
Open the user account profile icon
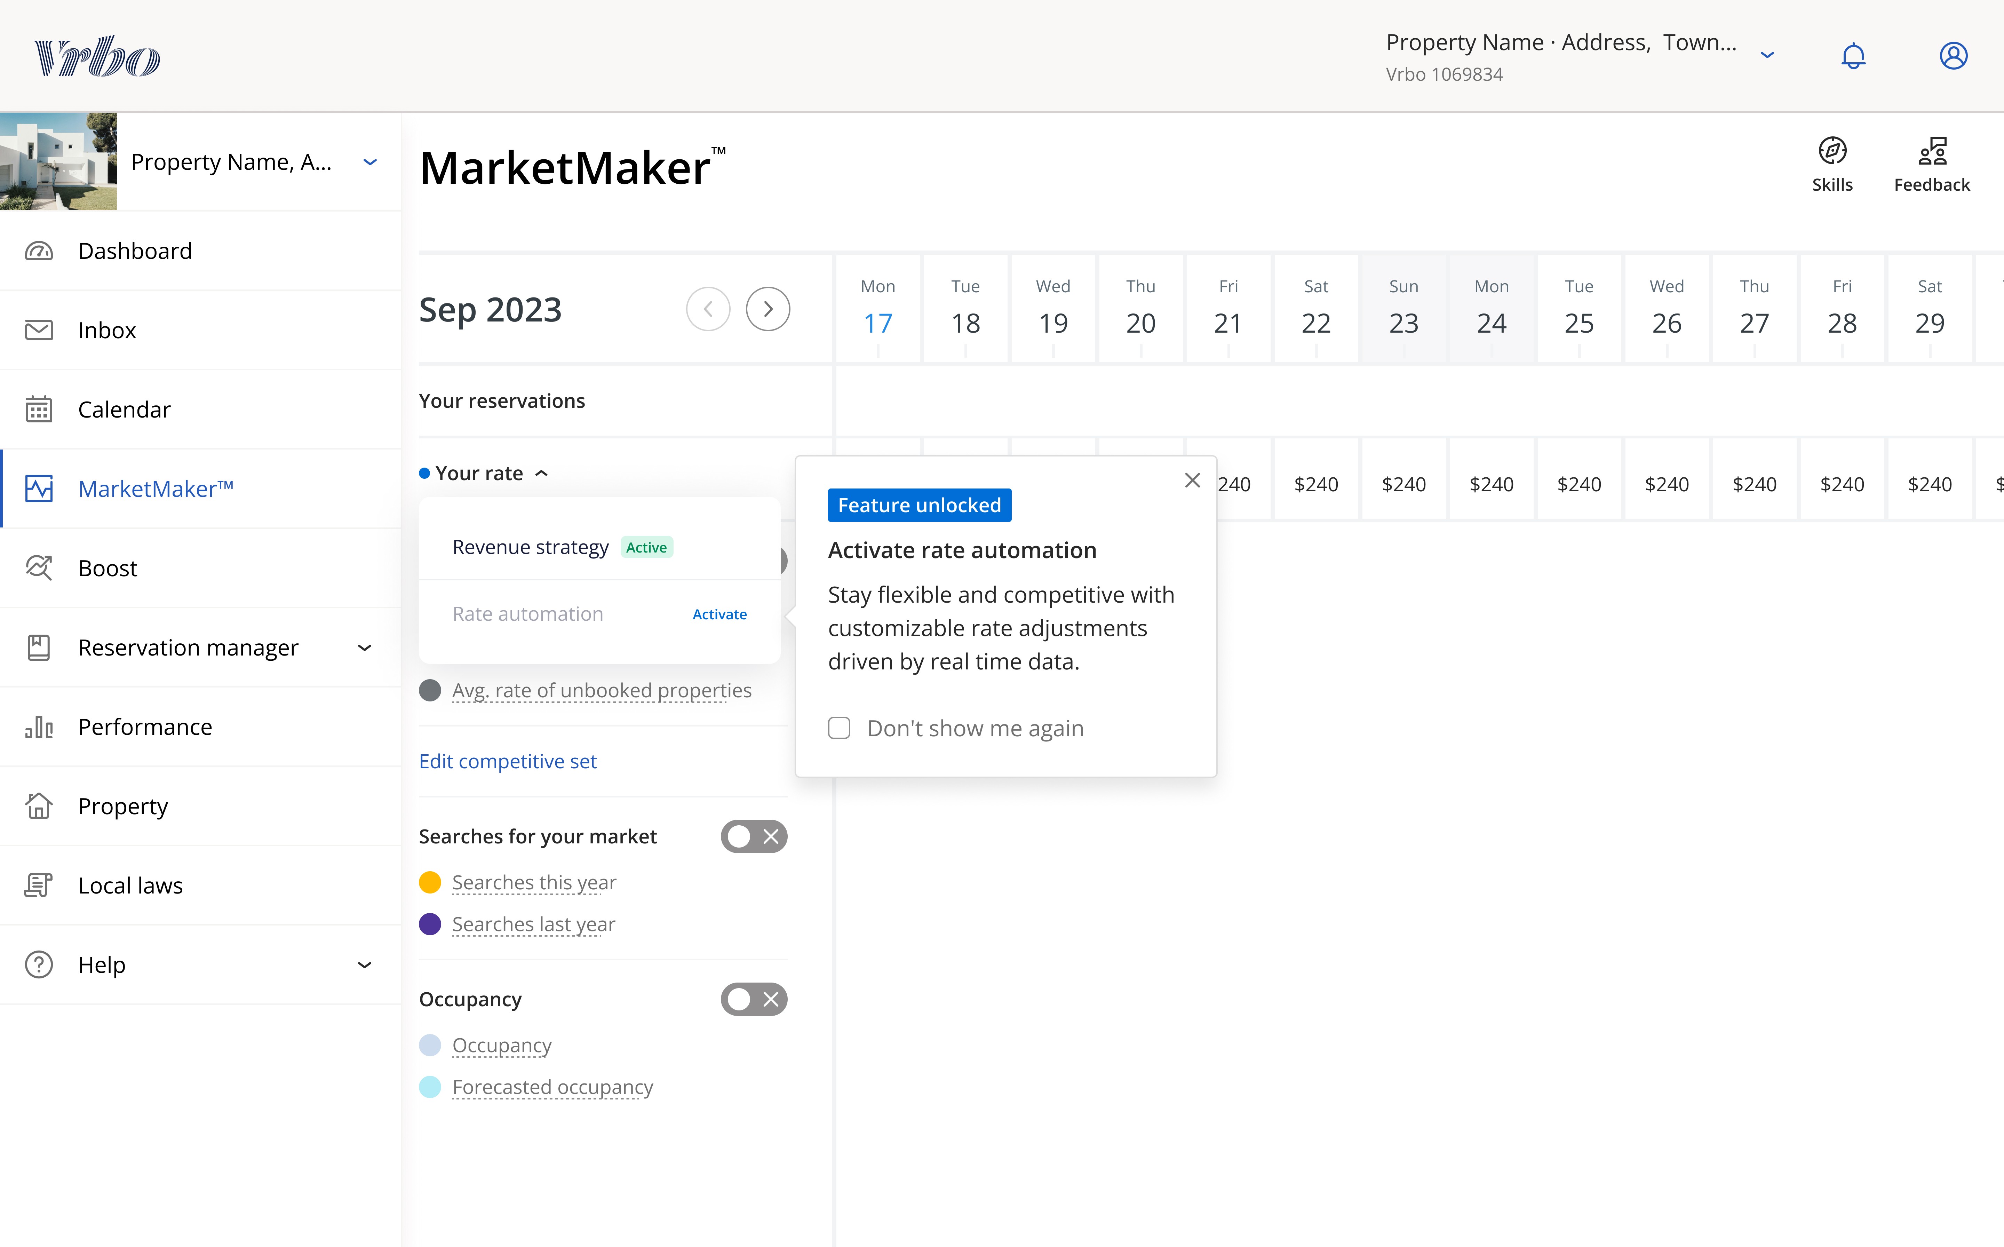[x=1953, y=56]
